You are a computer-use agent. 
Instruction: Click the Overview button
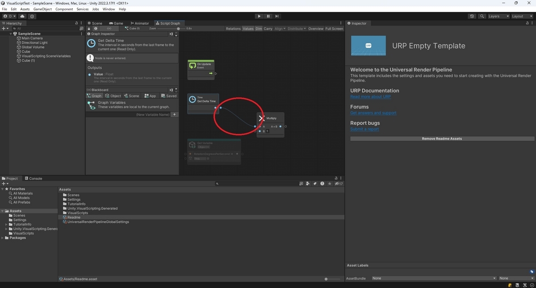click(x=316, y=29)
